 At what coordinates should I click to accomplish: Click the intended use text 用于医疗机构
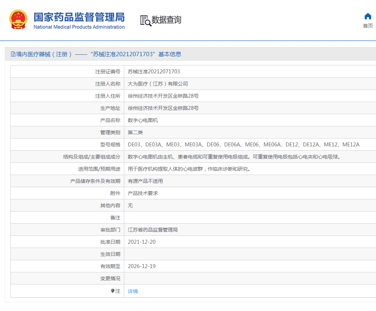(190, 169)
